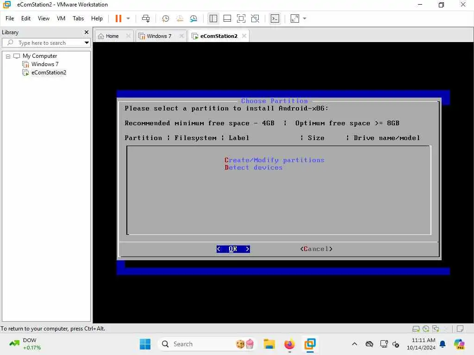
Task: Open the Edit menu
Action: 26,18
